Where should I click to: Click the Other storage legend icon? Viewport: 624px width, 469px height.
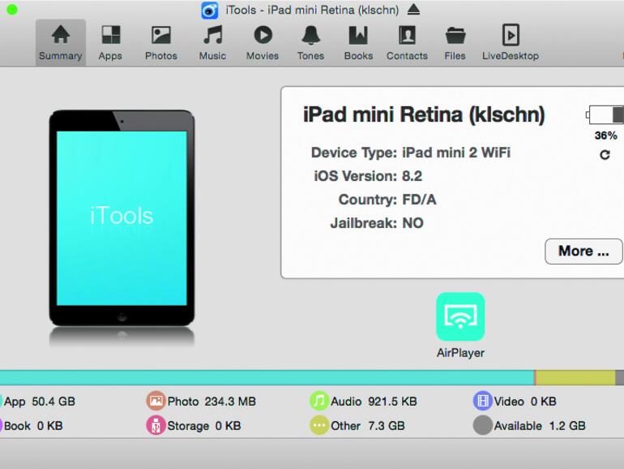pyautogui.click(x=319, y=425)
